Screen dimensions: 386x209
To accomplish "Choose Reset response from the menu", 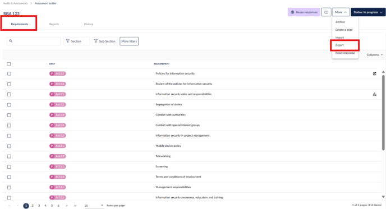I will pyautogui.click(x=345, y=53).
